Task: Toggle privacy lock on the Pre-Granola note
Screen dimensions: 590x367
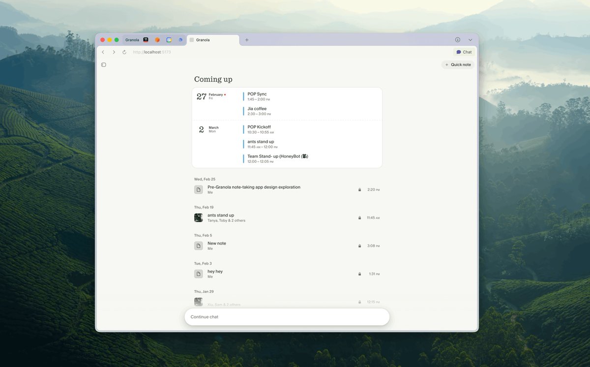Action: click(x=359, y=189)
